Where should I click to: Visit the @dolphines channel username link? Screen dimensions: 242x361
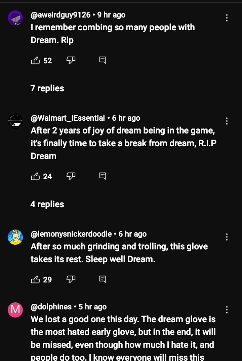tap(51, 307)
